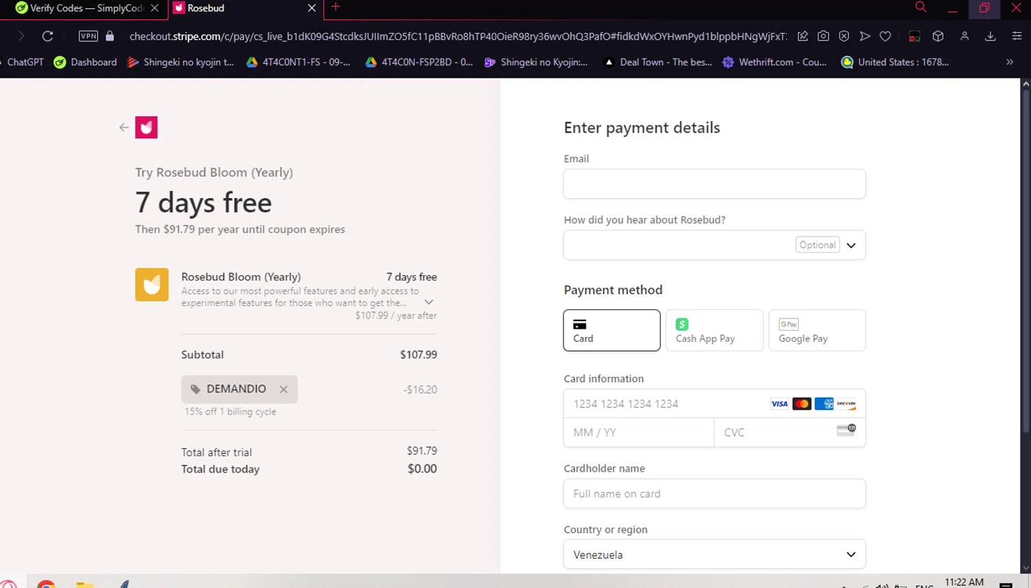Open the Deal Town bookmark

[658, 62]
